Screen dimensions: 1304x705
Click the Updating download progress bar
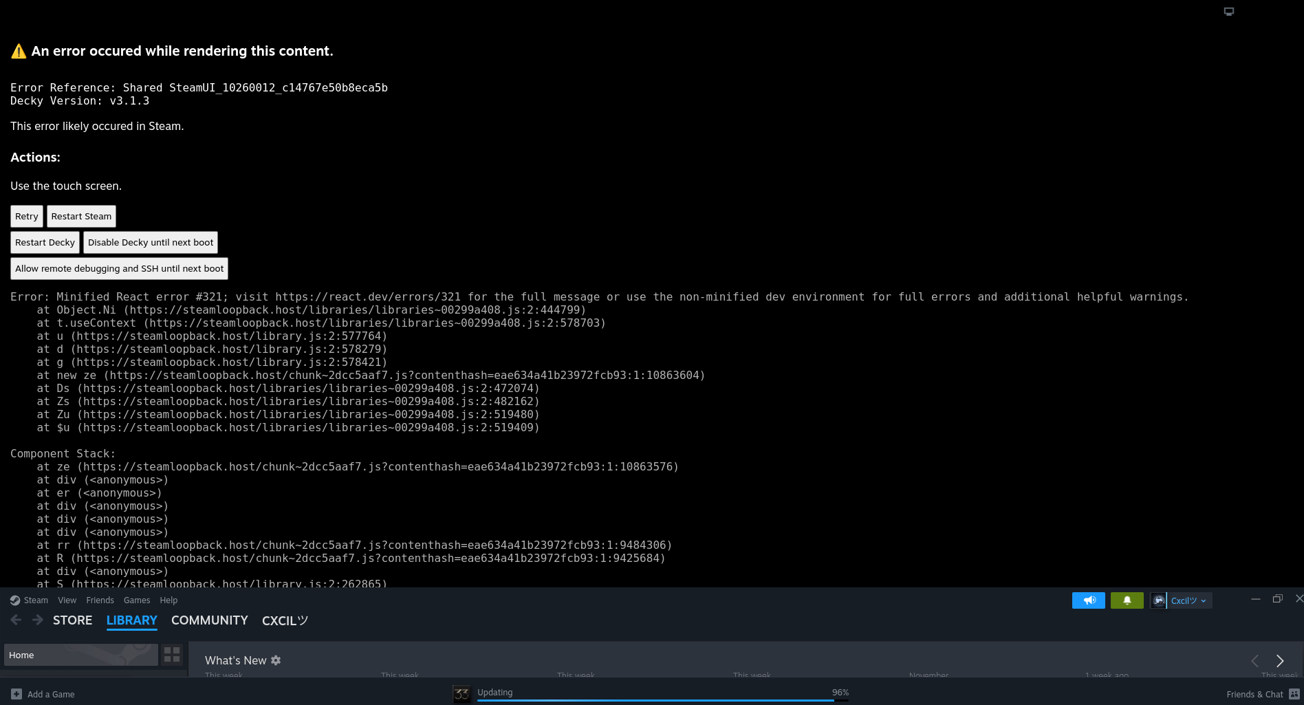663,701
